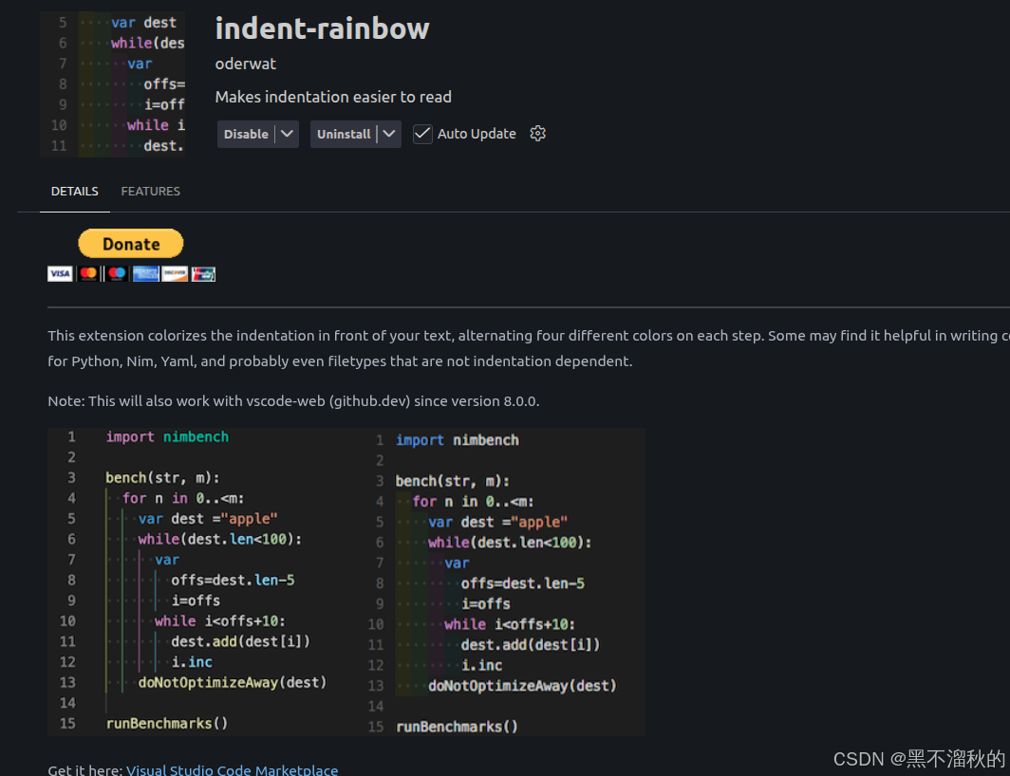Open the extension settings gear icon
Screen dimensions: 1010x776
537,134
